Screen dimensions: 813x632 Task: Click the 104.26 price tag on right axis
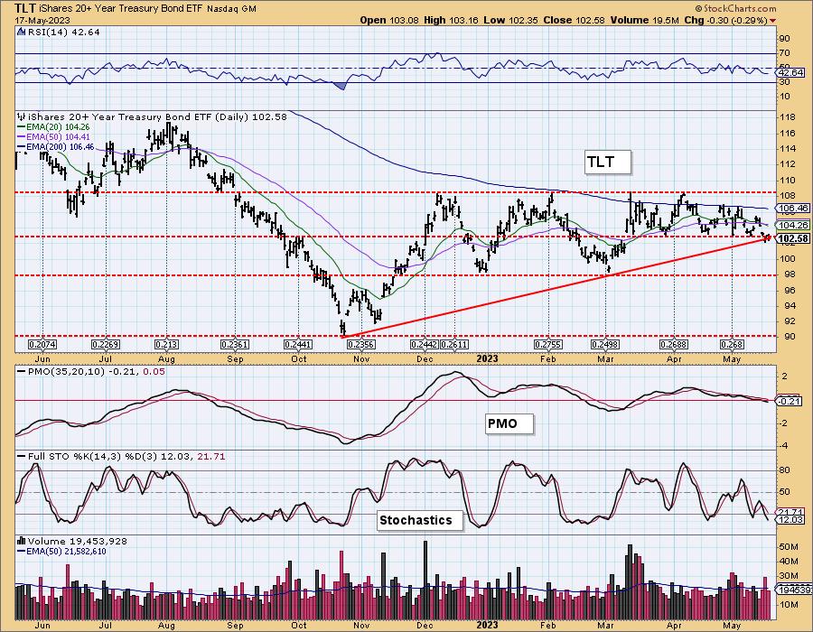point(794,226)
